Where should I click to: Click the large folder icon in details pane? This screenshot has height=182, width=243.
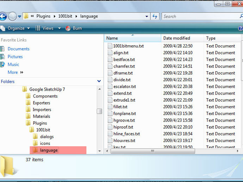7,167
